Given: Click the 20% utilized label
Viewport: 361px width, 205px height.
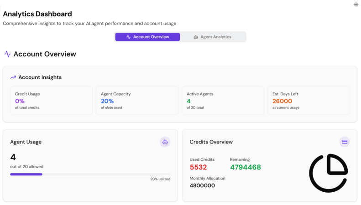Looking at the screenshot, I should (x=160, y=179).
